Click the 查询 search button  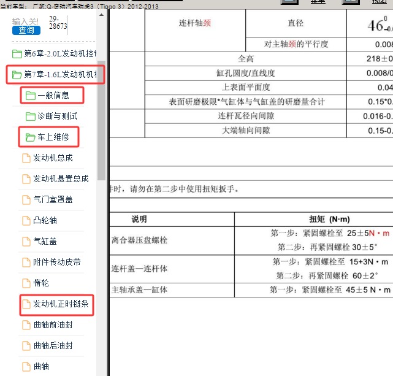point(26,30)
